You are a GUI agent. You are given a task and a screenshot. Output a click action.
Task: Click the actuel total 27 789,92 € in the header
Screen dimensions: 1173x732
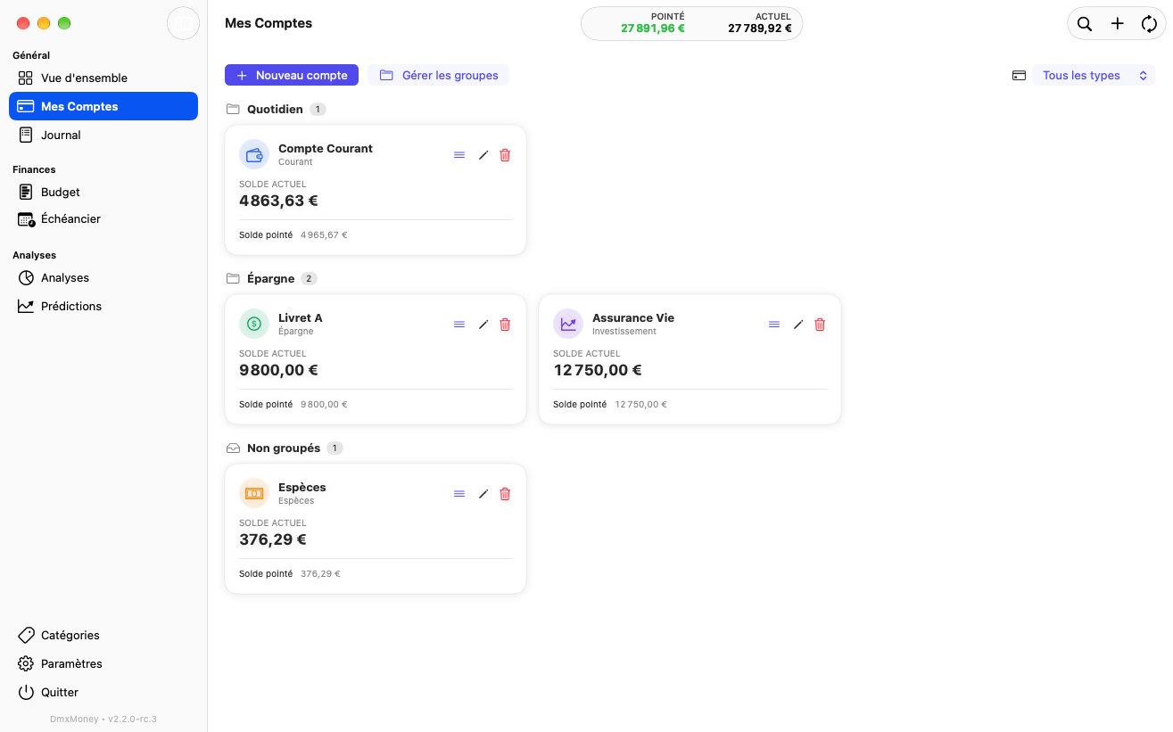click(760, 29)
